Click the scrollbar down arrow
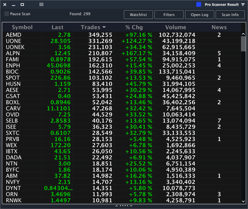248x209 pixels. pyautogui.click(x=244, y=201)
